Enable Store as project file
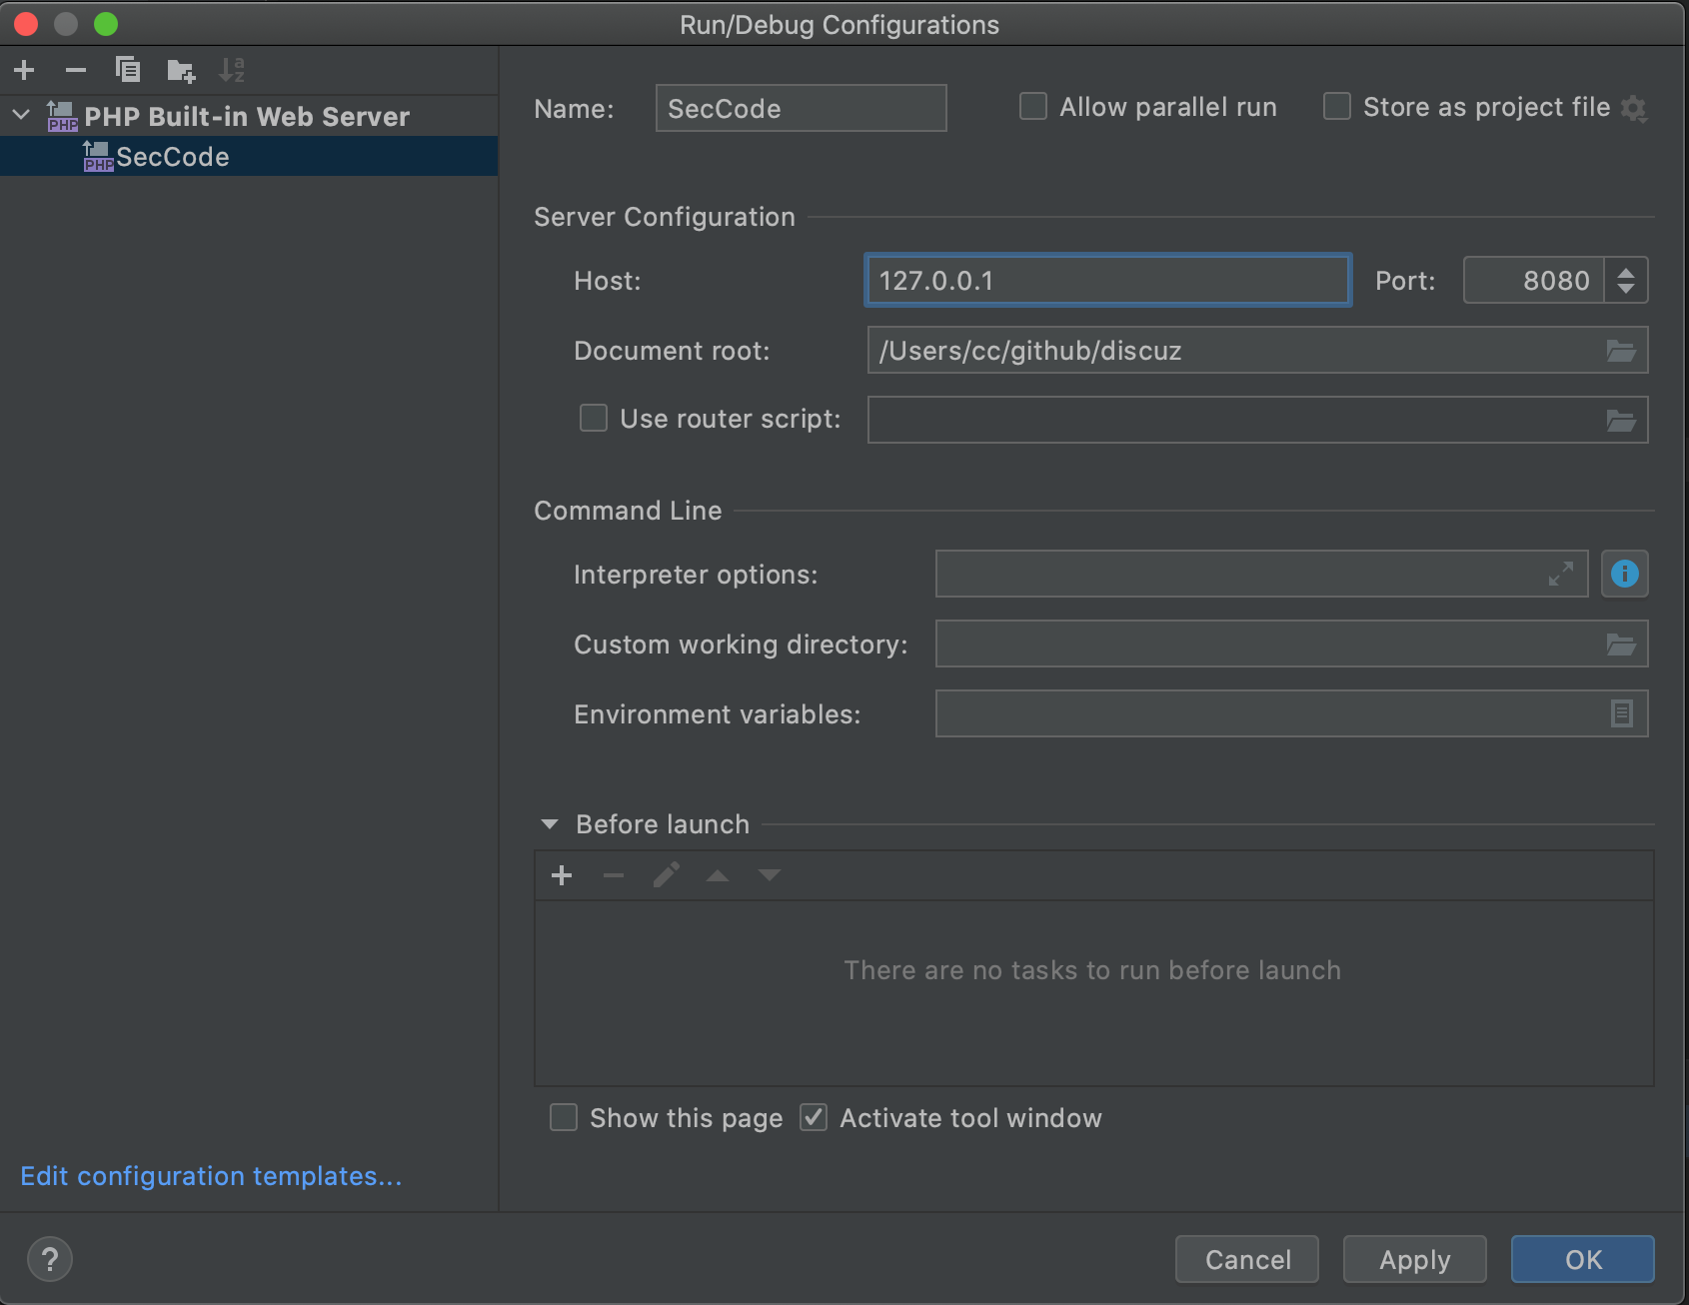 (x=1337, y=106)
